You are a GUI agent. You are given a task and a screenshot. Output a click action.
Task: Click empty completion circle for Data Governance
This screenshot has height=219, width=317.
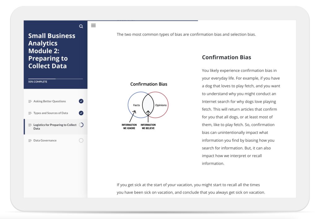[x=81, y=141]
